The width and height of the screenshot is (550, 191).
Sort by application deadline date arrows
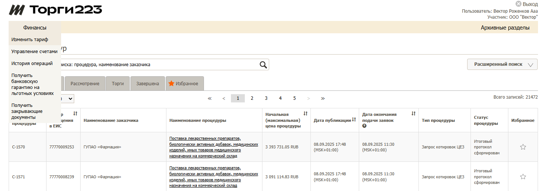tap(413, 113)
